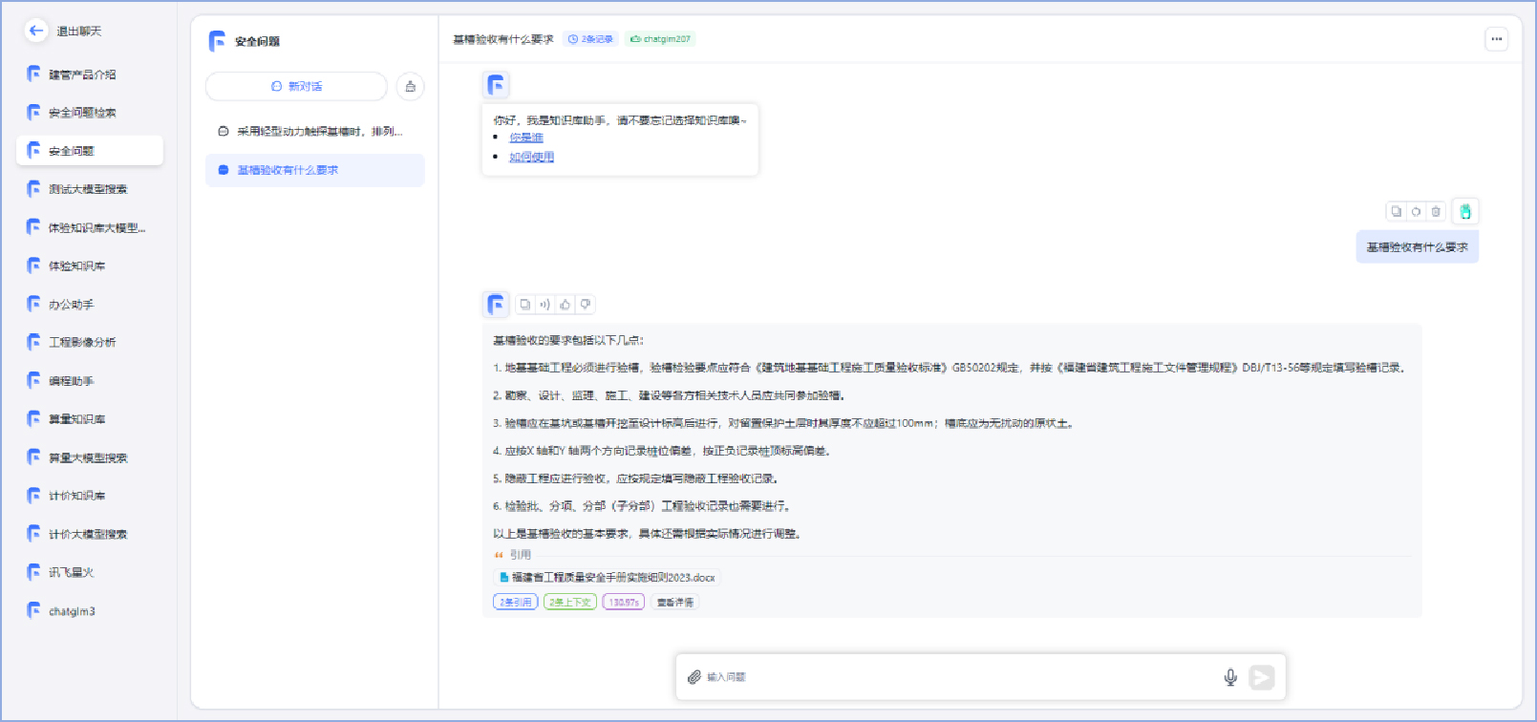1537x722 pixels.
Task: Open the 体验知识库 sidebar item
Action: tap(90, 265)
